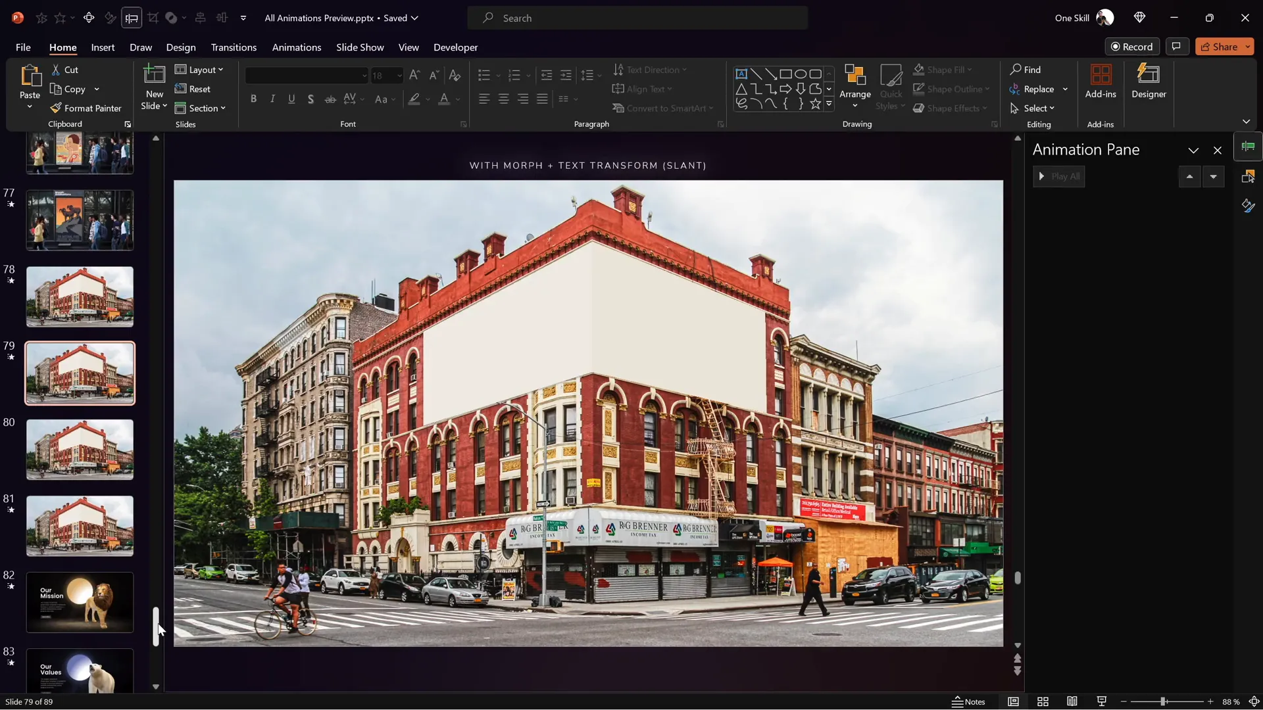The height and width of the screenshot is (710, 1263).
Task: Open the Animation Pane options chevron
Action: coord(1193,150)
